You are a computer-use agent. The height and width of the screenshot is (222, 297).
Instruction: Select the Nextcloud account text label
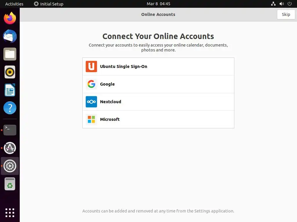point(111,102)
